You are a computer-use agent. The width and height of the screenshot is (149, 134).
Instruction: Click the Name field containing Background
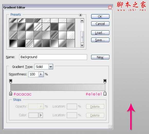[53, 57]
